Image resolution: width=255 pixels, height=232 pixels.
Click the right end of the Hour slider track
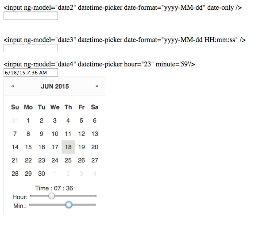(95, 196)
